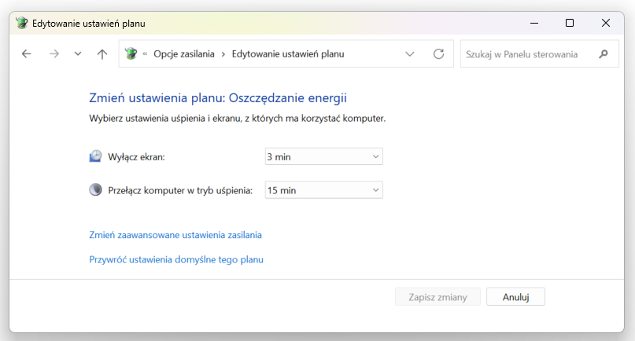This screenshot has width=635, height=341.
Task: Click the power options icon in address bar
Action: click(x=131, y=53)
